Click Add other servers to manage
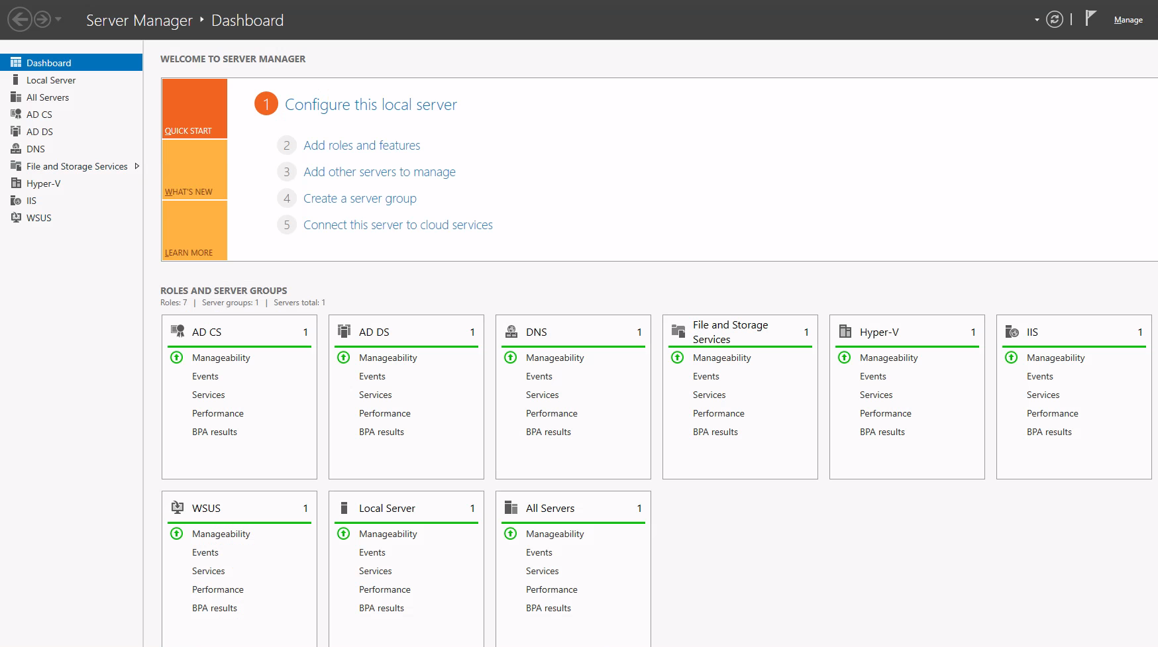 pyautogui.click(x=380, y=172)
